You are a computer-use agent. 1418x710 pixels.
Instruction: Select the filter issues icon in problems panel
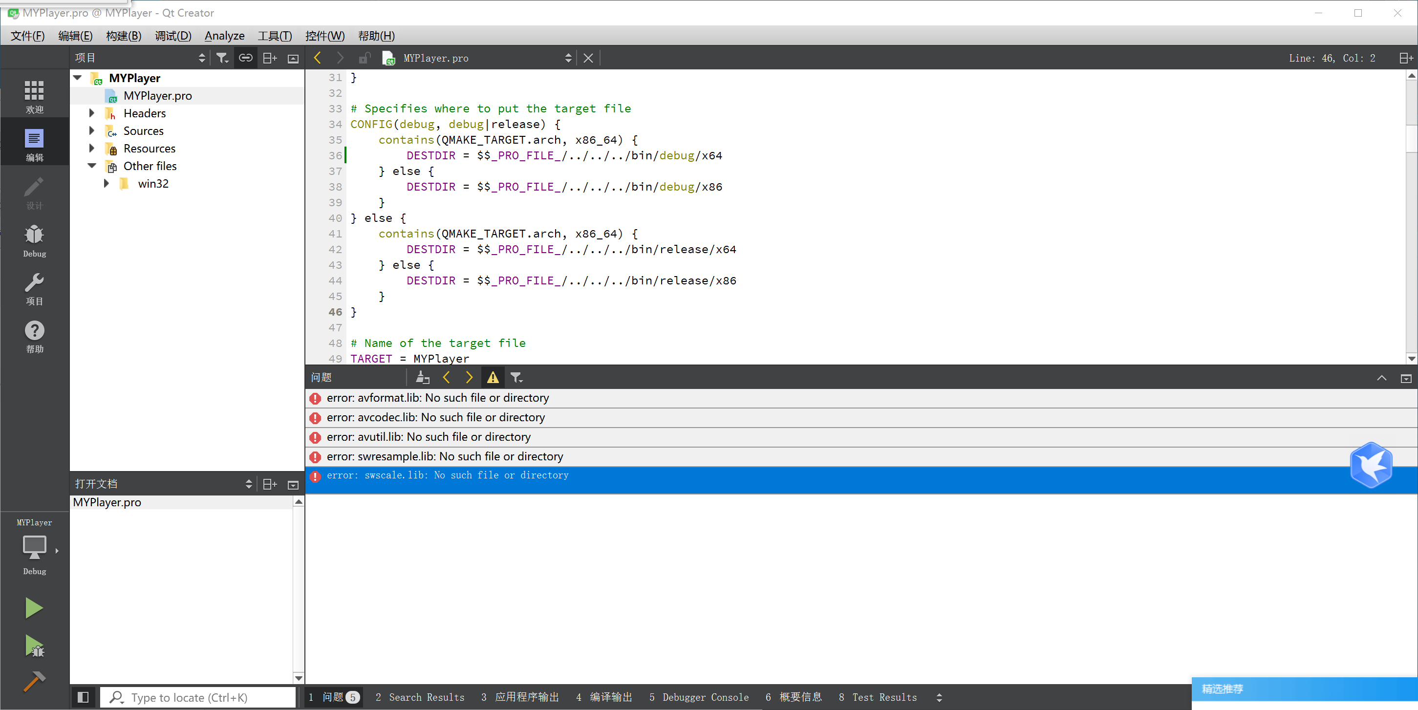[x=516, y=378]
